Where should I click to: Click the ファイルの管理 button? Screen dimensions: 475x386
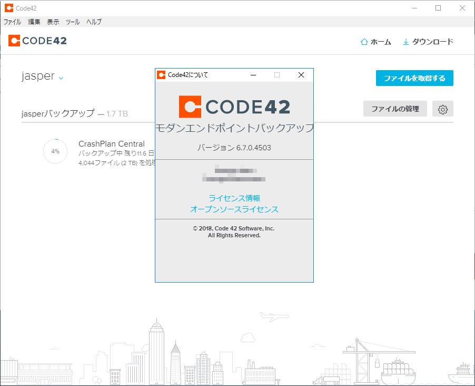[395, 109]
